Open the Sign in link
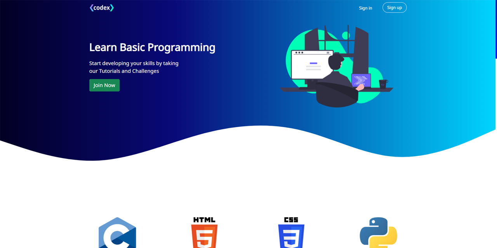This screenshot has height=248, width=497. [x=365, y=8]
